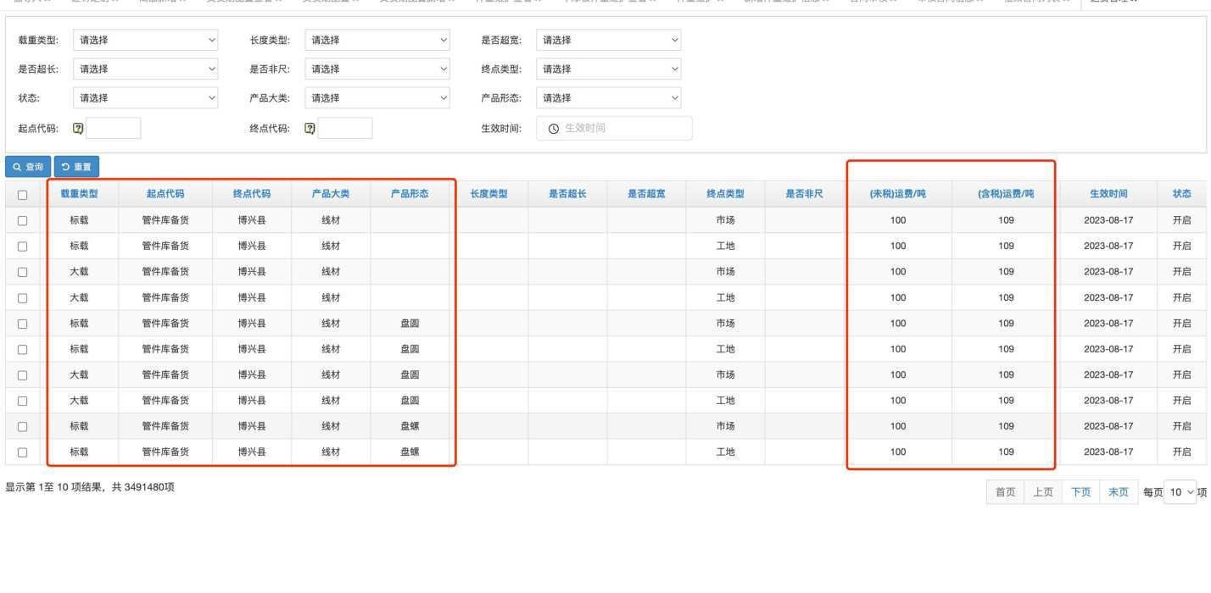Select the 大载 盘圆 工地 row checkbox
Viewport: 1211px width, 593px height.
22,401
